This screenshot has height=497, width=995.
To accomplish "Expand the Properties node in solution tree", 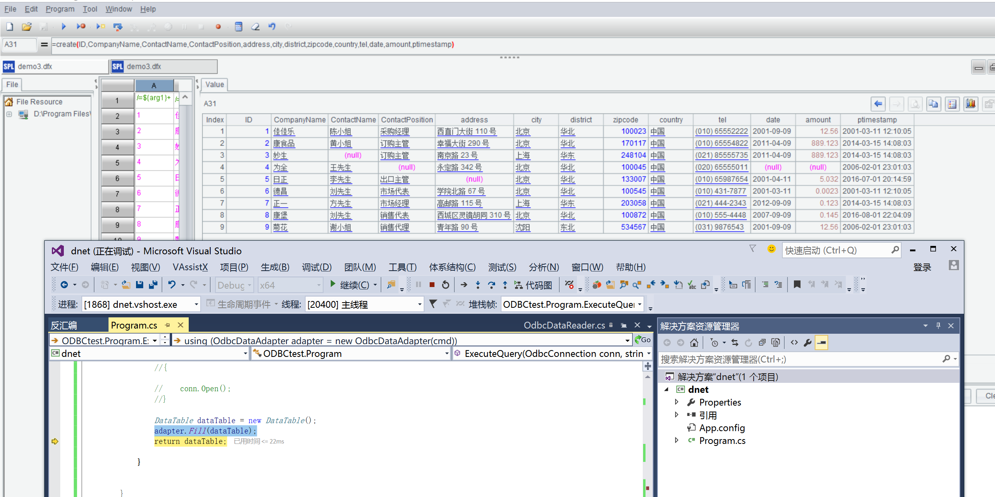I will coord(677,402).
